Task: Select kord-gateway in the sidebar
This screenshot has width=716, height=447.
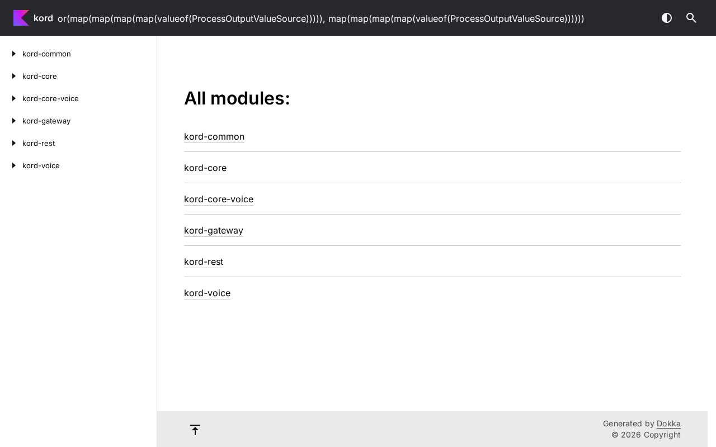Action: pos(46,121)
